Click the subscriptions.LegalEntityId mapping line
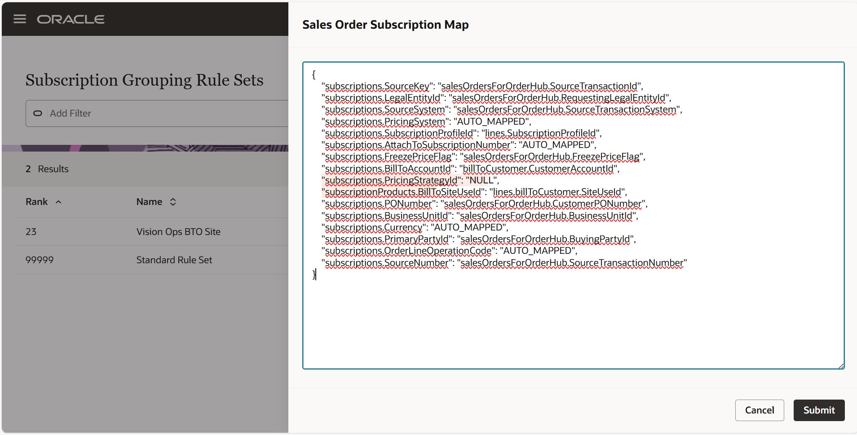The width and height of the screenshot is (857, 435). click(x=496, y=98)
